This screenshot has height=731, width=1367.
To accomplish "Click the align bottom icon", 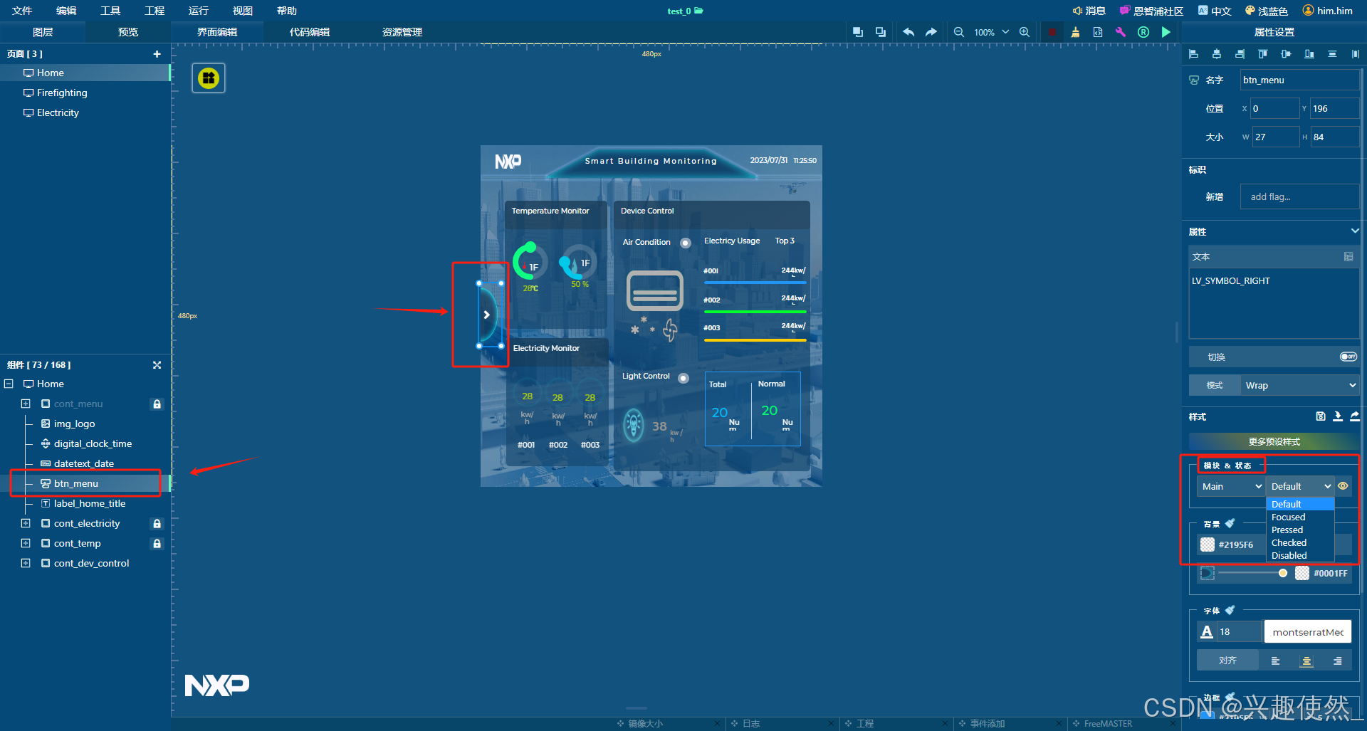I will [1309, 54].
